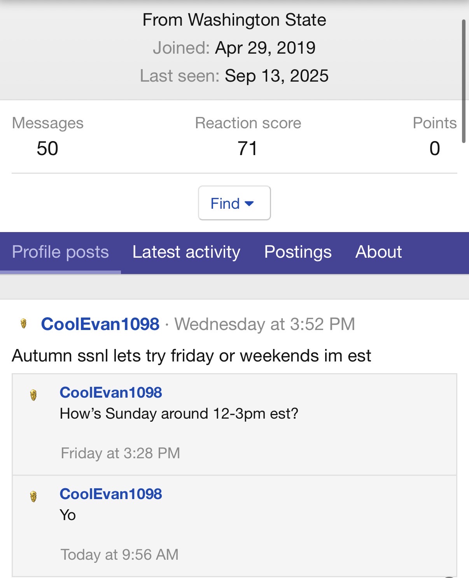Open the Latest activity tab
The width and height of the screenshot is (469, 578).
[186, 252]
